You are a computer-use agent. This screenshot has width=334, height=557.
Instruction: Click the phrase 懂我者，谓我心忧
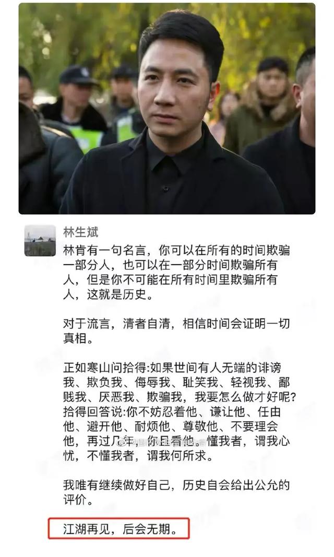point(248,441)
